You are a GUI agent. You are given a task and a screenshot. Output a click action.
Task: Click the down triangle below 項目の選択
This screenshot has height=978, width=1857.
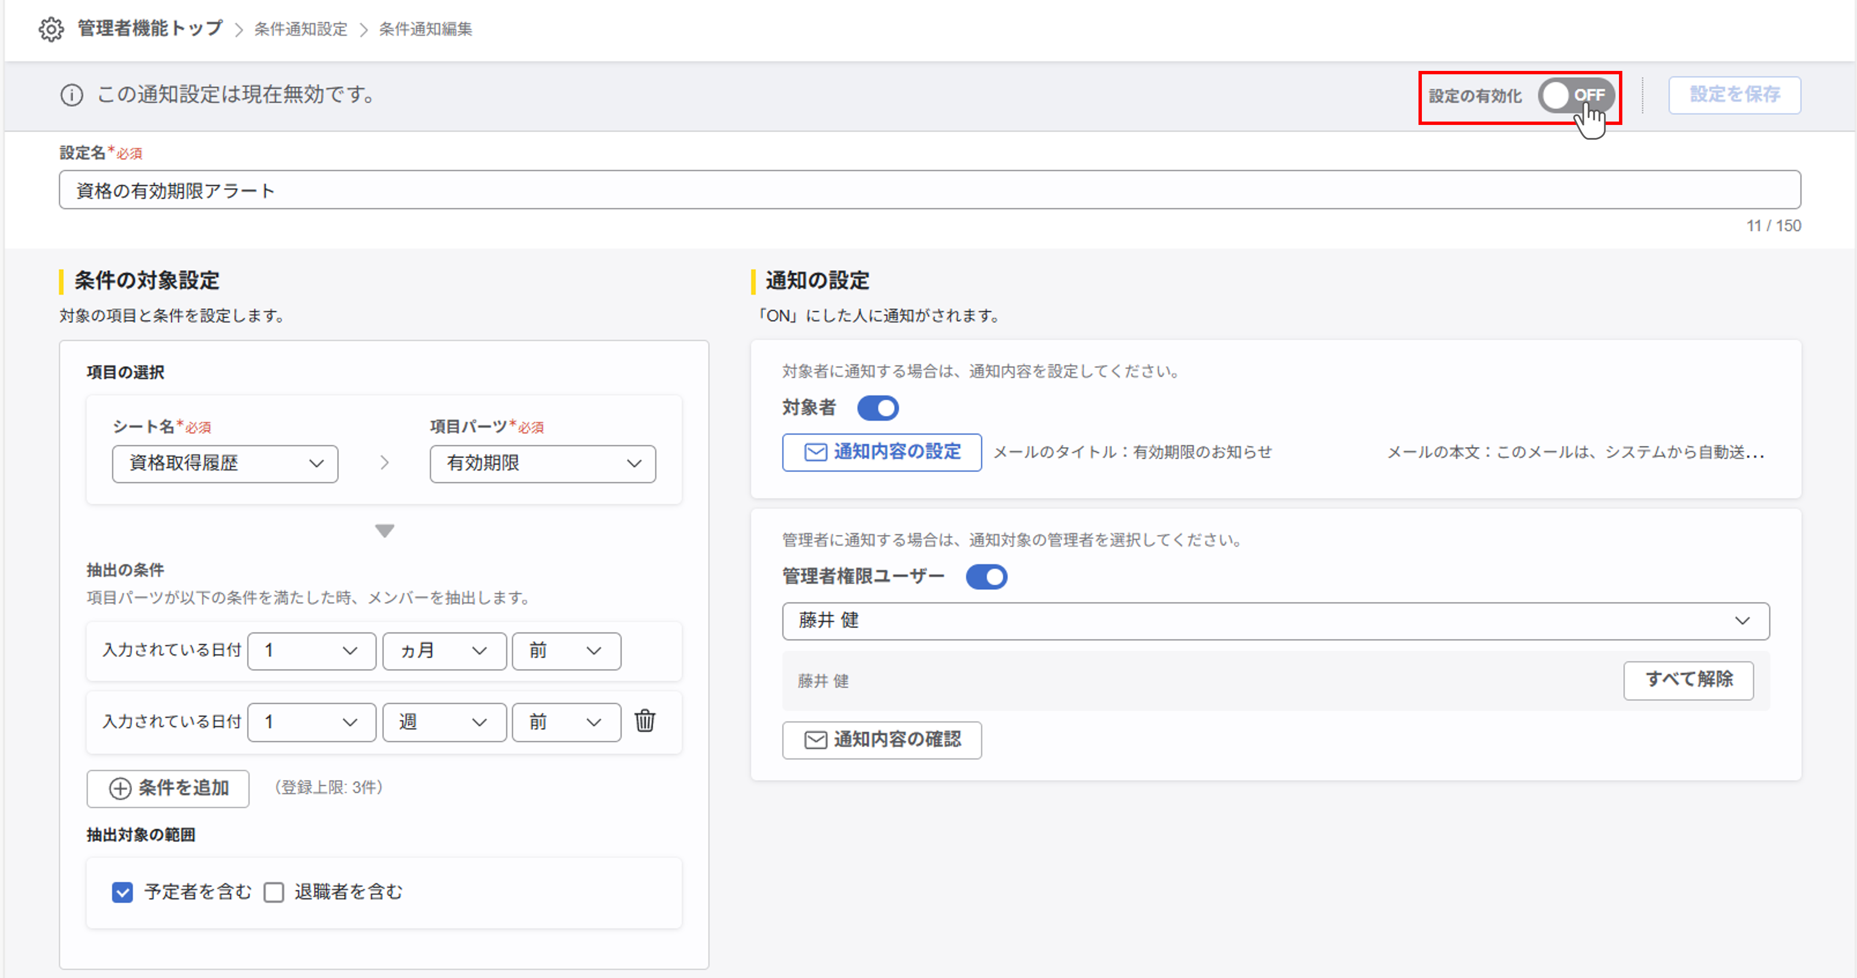coord(384,531)
